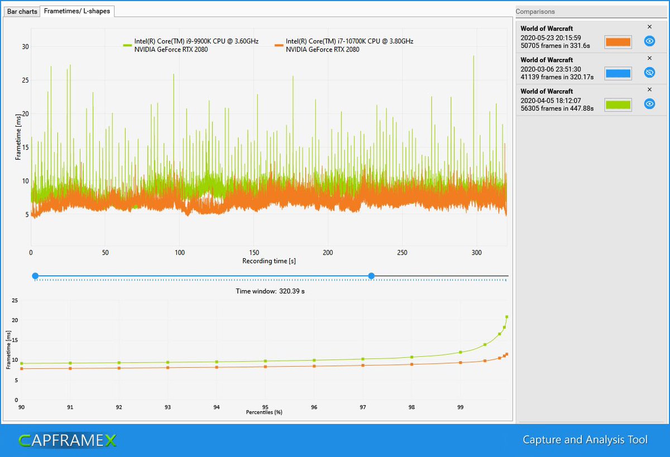Click the CAPFRAMEX logo
This screenshot has width=670, height=457.
[x=67, y=440]
